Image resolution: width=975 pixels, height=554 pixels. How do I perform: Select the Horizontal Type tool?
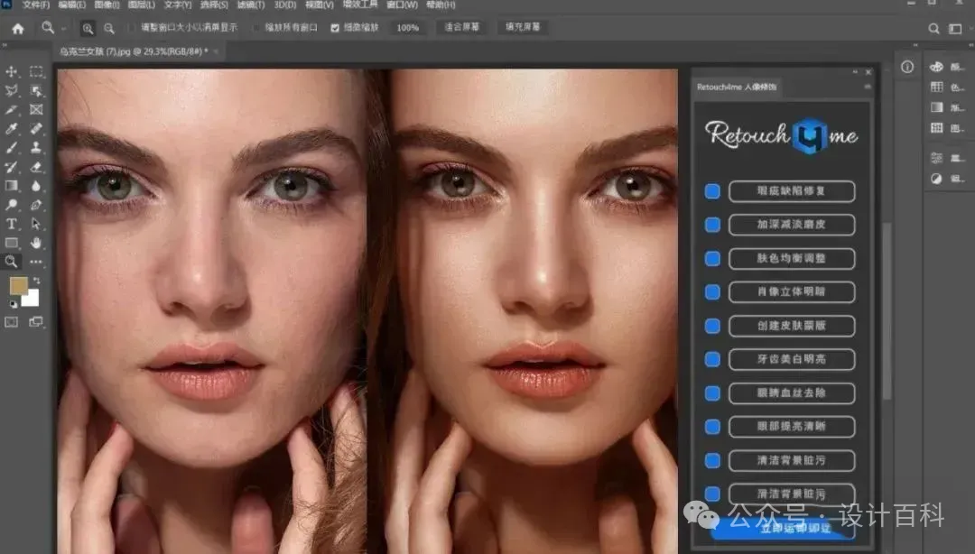click(x=13, y=224)
